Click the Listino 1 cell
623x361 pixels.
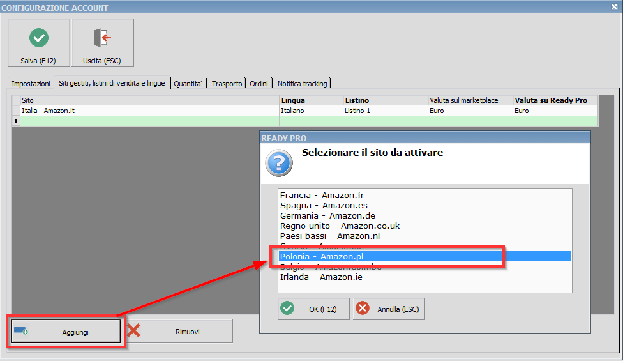pos(386,111)
